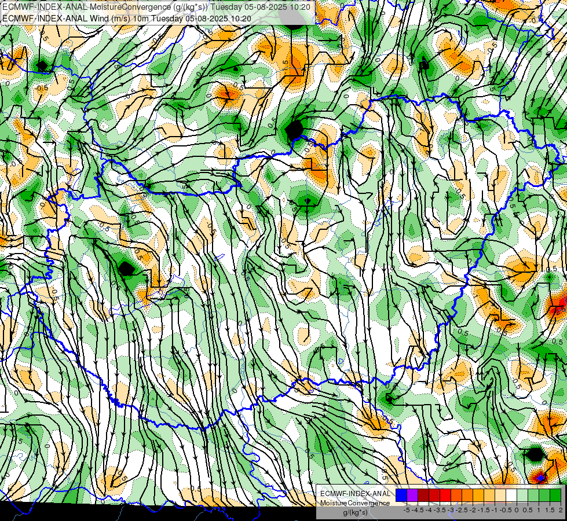
Task: Select the medium green legend swatch between 1 and 1.5
Action: point(544,496)
